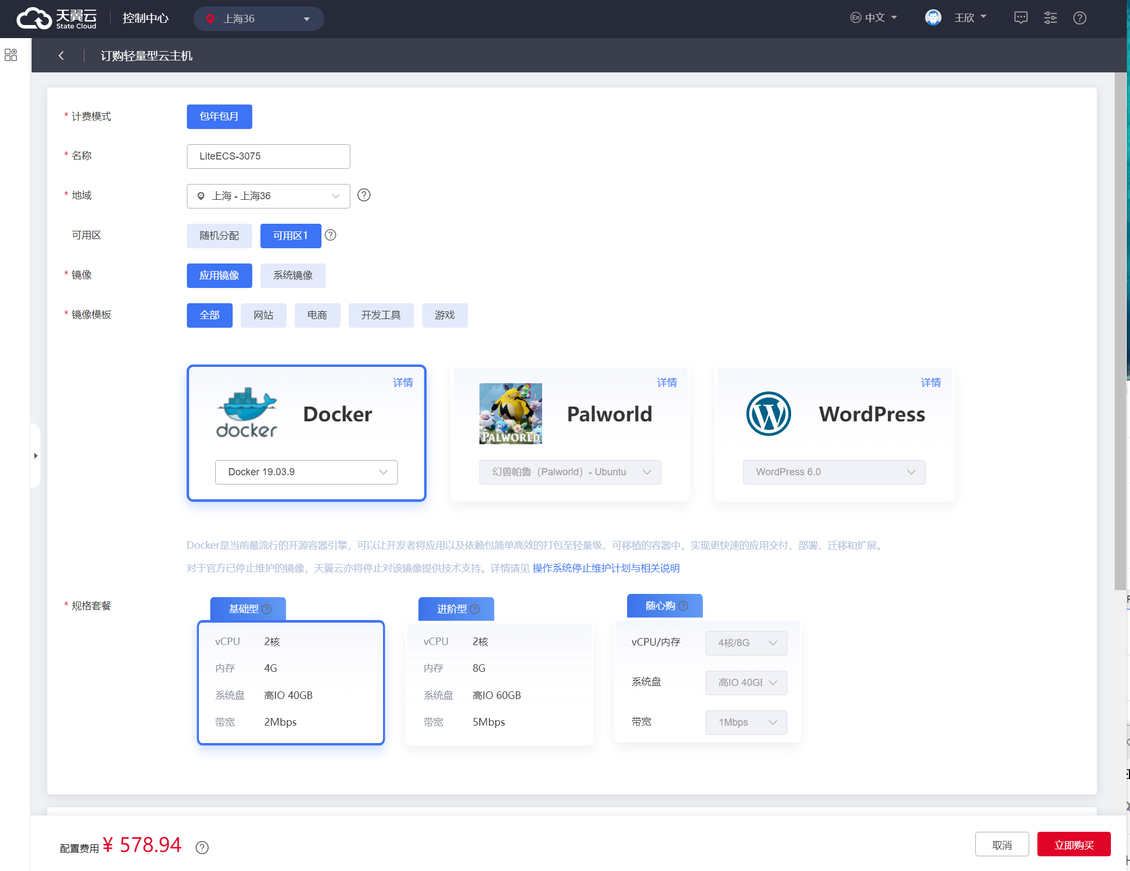Click the help icon next to region dropdown
Image resolution: width=1130 pixels, height=871 pixels.
click(x=364, y=195)
